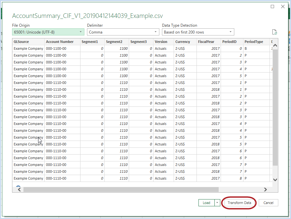Click Segment2 value 1100 in PeriodID 0 row
Image resolution: width=291 pixels, height=219 pixels.
pos(117,48)
